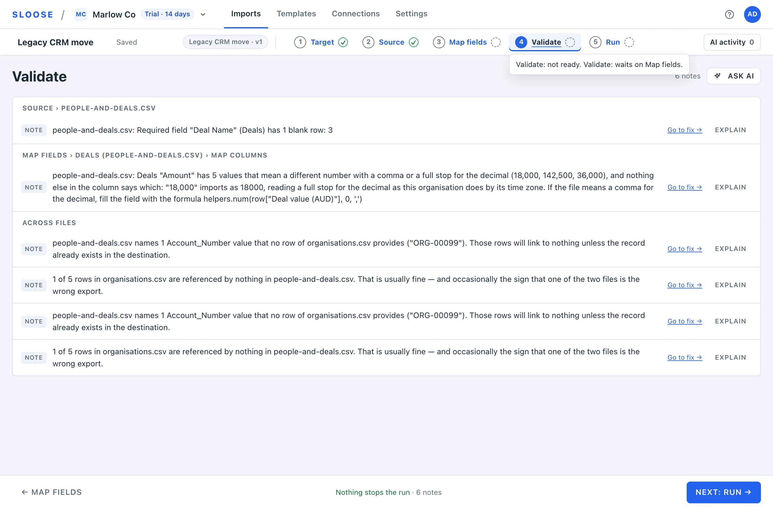Image resolution: width=773 pixels, height=519 pixels.
Task: Click the step number 1 circle
Action: click(300, 42)
